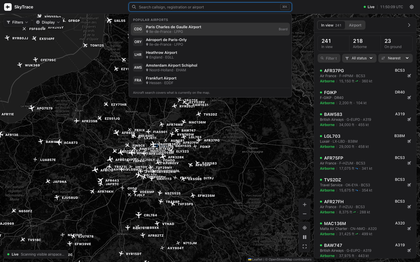
Task: Click the plane icon in the AFR37PG row
Action: pos(409,76)
